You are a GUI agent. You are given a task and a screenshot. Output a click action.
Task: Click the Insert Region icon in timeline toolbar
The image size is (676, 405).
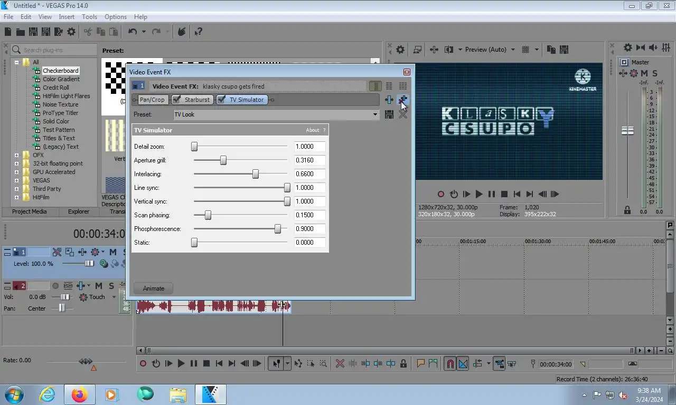click(433, 363)
